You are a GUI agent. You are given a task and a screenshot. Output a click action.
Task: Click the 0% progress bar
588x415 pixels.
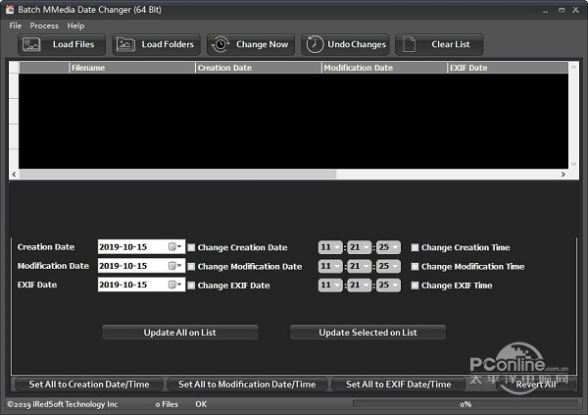(x=465, y=404)
